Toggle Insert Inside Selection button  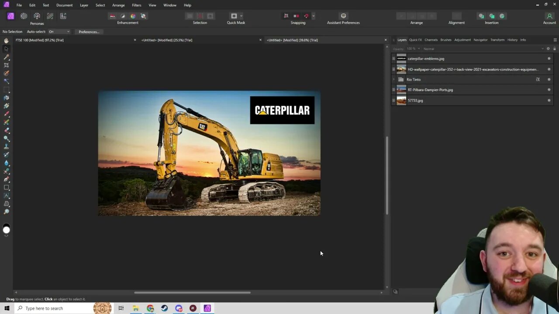(502, 16)
